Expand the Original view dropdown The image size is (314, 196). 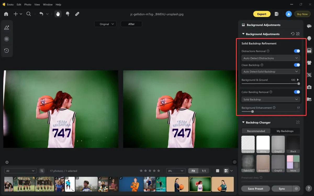(x=105, y=24)
